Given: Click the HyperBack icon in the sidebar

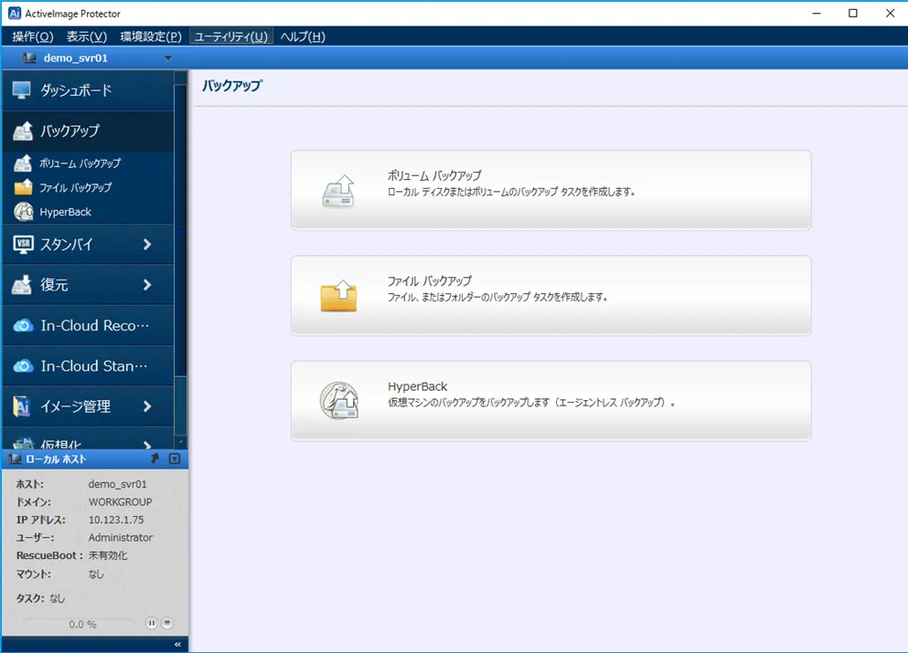Looking at the screenshot, I should (x=24, y=212).
